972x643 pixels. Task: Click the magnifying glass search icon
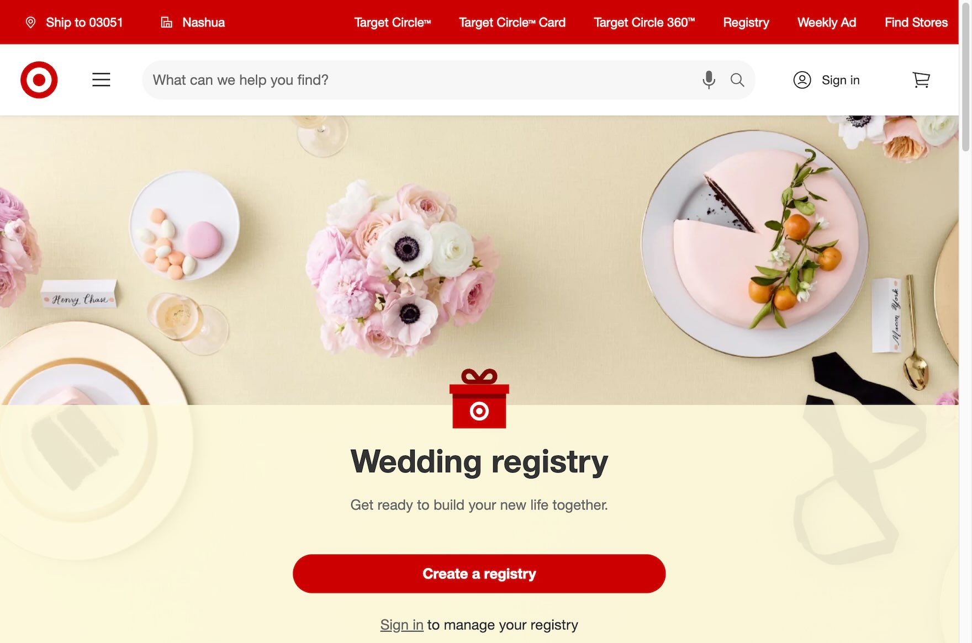737,80
